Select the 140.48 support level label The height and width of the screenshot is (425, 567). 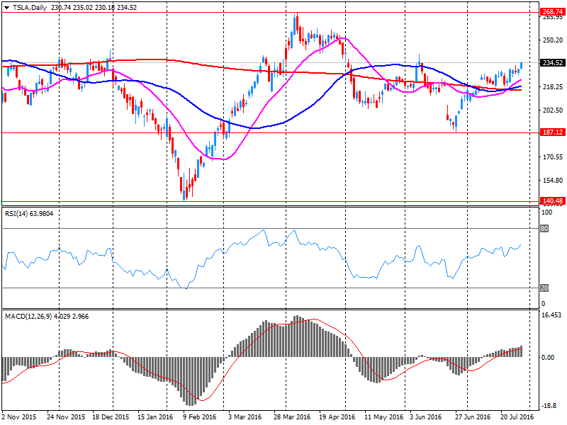tap(553, 201)
